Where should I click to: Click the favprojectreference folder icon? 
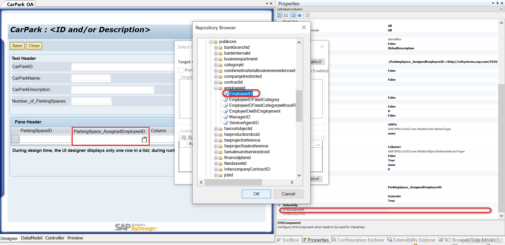pyautogui.click(x=221, y=140)
